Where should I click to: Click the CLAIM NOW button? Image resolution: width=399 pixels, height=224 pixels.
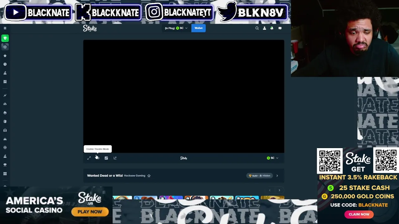point(359,214)
